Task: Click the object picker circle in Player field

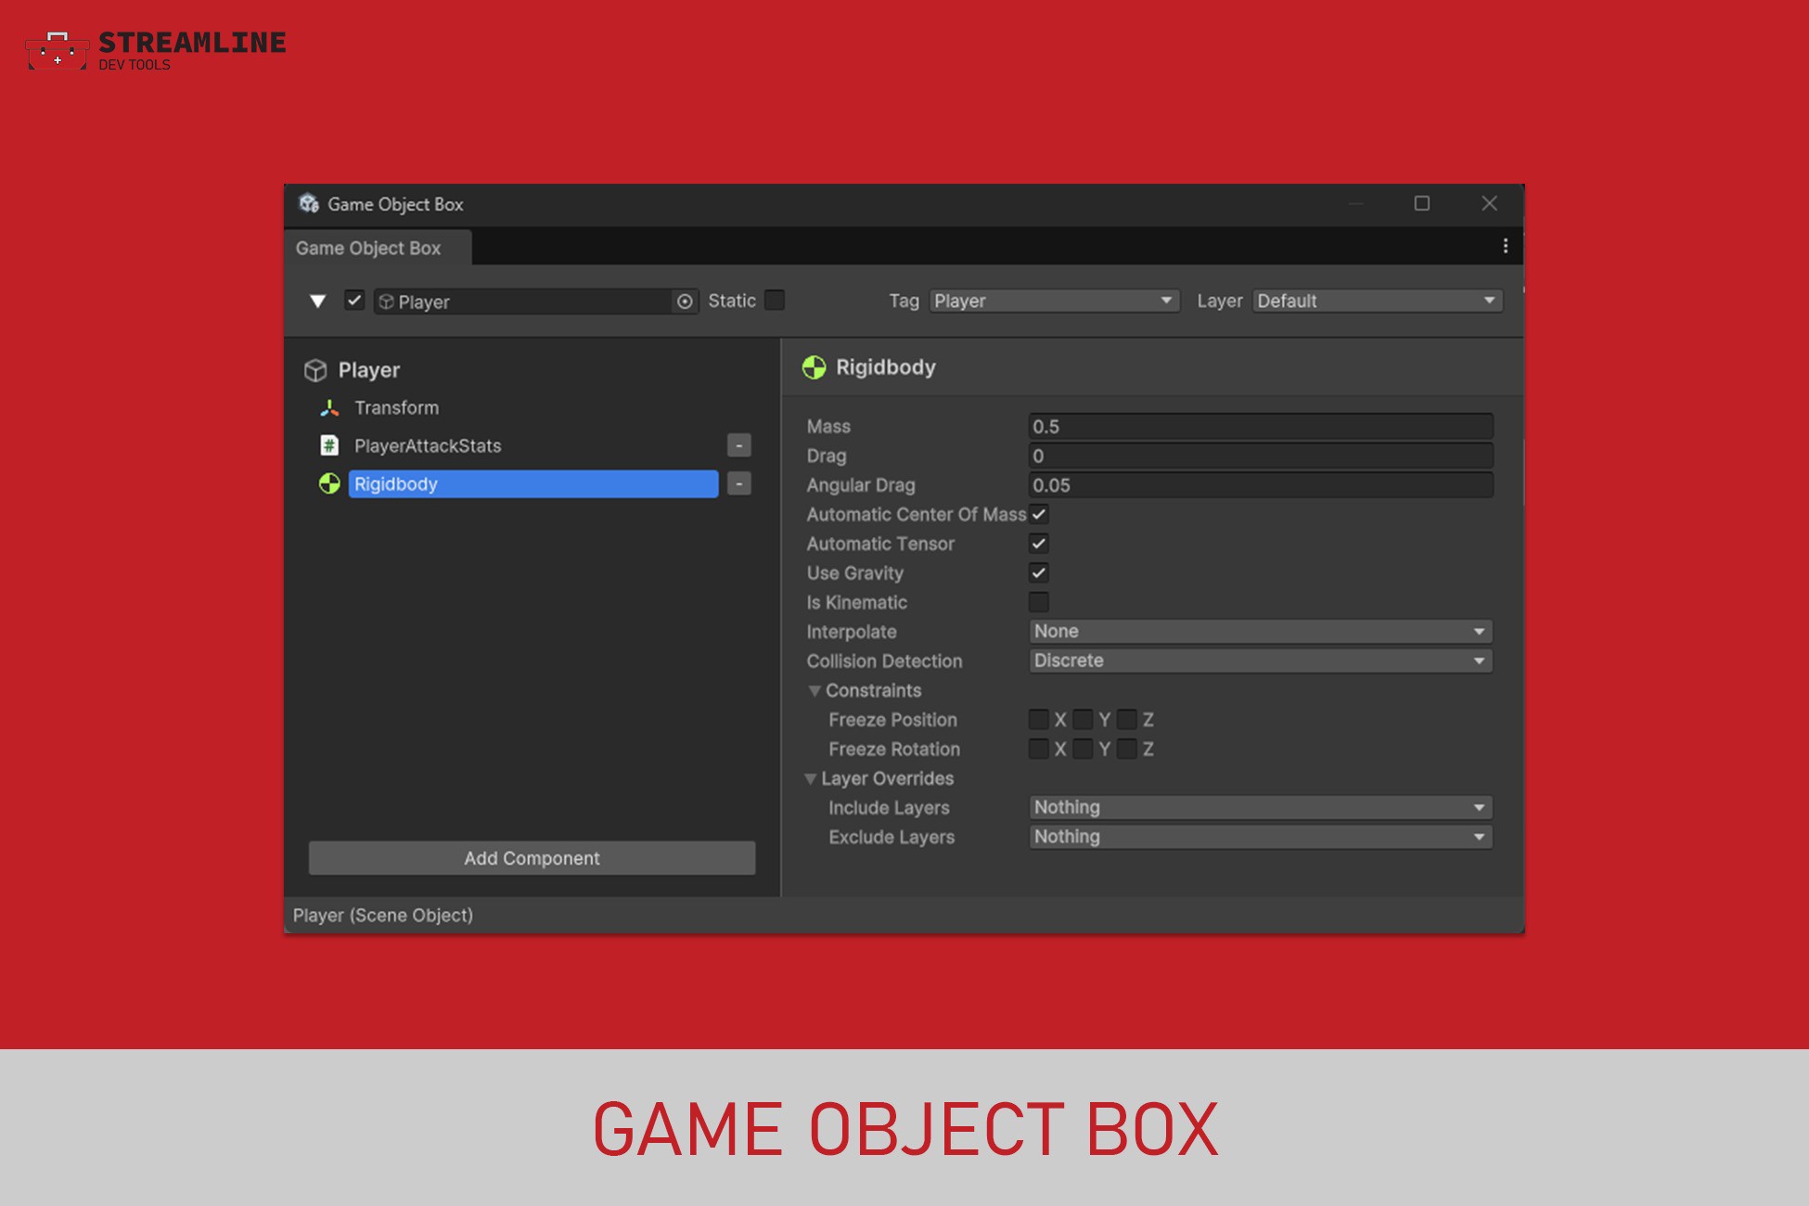Action: coord(685,301)
